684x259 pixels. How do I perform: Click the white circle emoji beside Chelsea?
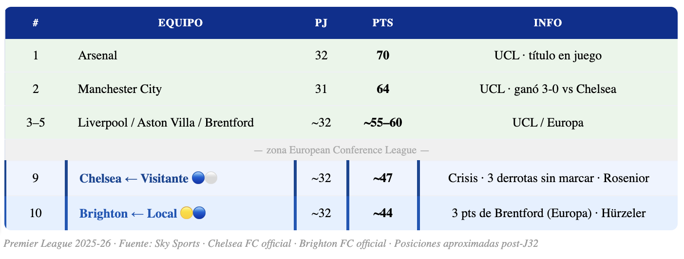pos(211,178)
